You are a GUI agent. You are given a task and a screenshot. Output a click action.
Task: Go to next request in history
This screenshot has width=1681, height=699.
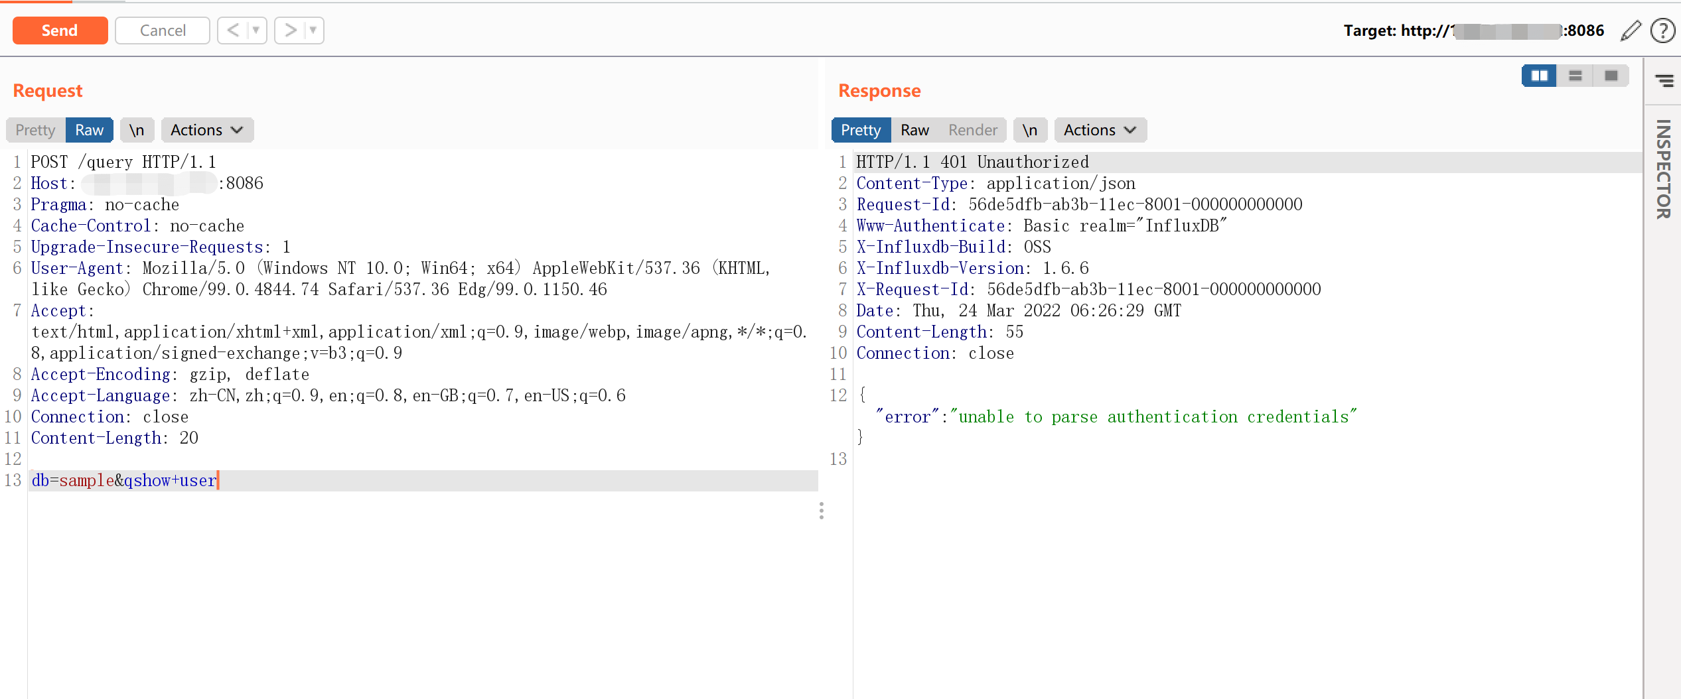click(x=290, y=31)
